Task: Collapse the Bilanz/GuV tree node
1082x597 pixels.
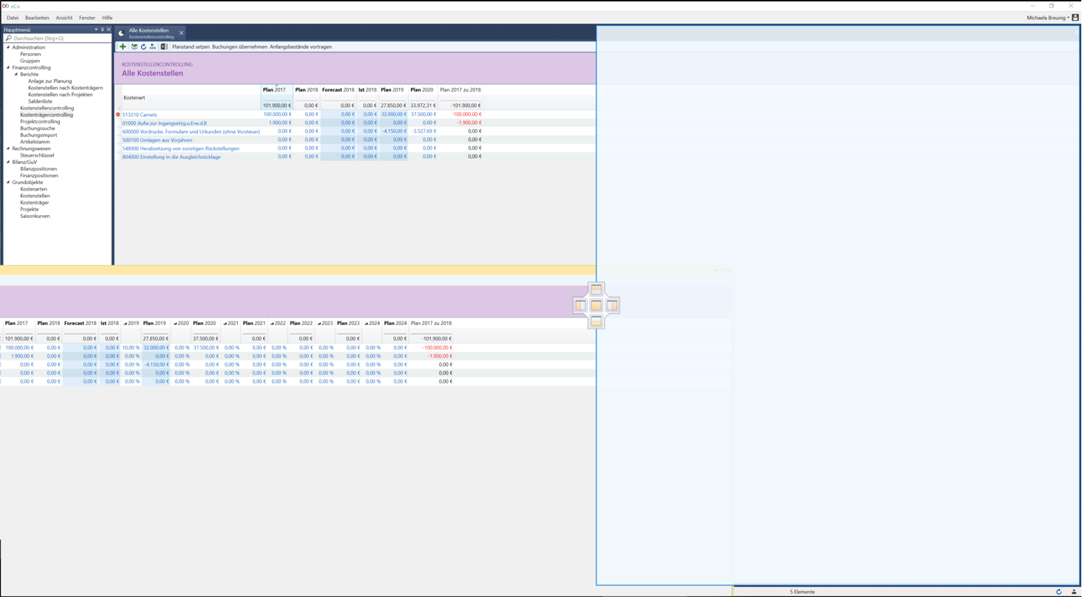Action: [8, 162]
